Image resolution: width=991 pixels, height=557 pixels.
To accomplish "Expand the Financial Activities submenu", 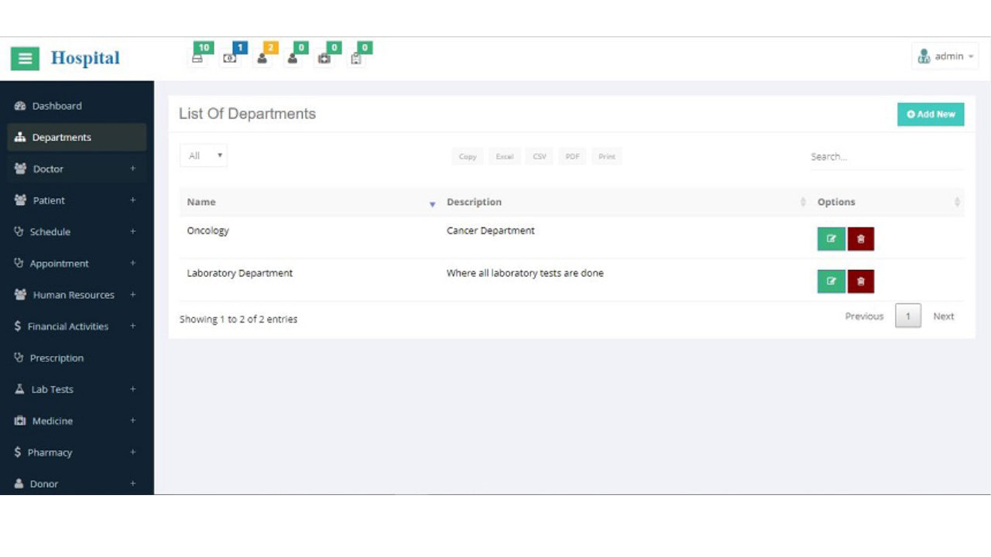I will (77, 326).
